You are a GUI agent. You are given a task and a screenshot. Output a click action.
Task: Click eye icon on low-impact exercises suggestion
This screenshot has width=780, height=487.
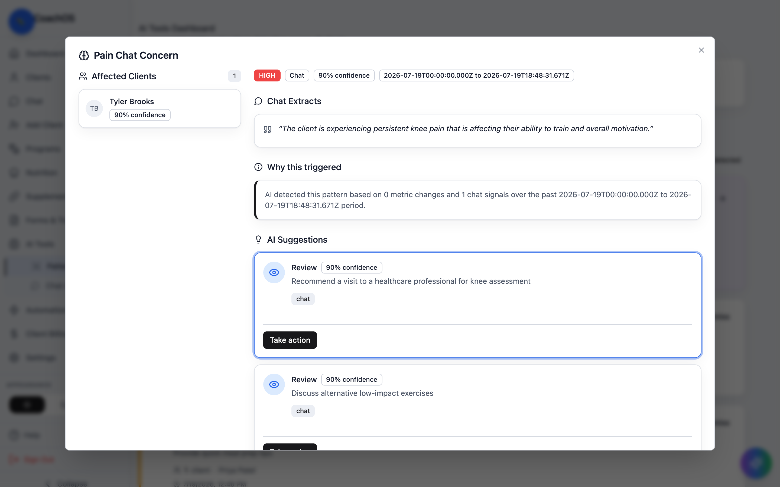click(x=274, y=384)
